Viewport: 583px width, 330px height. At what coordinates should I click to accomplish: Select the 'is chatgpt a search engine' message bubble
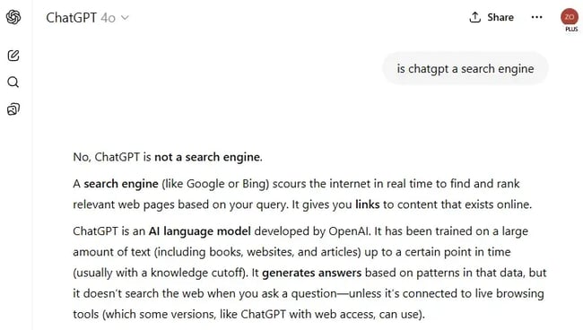coord(466,69)
